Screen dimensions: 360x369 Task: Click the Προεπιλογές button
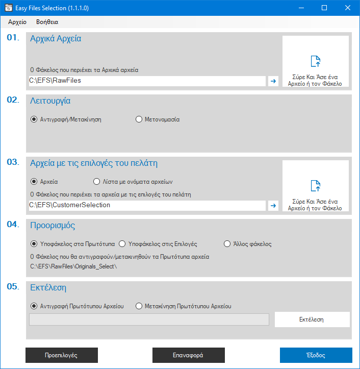click(x=61, y=355)
